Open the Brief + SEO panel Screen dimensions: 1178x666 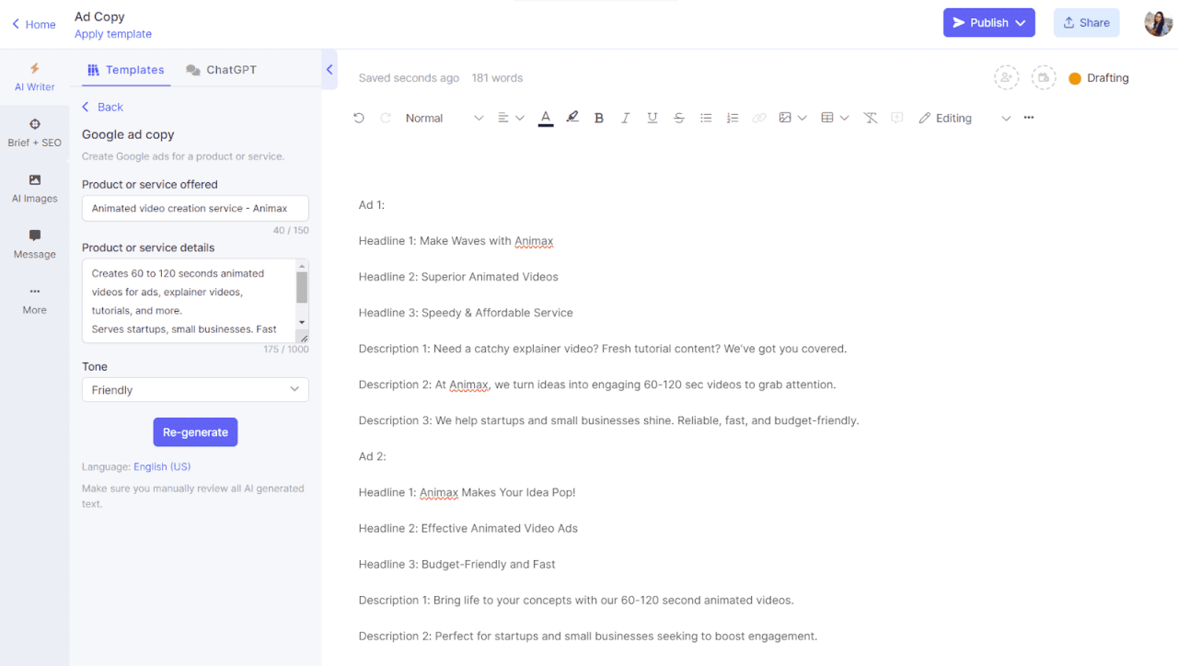34,133
